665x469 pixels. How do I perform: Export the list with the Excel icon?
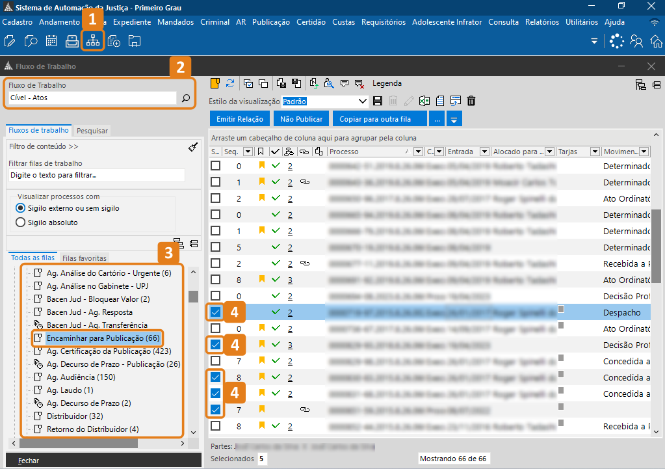424,101
